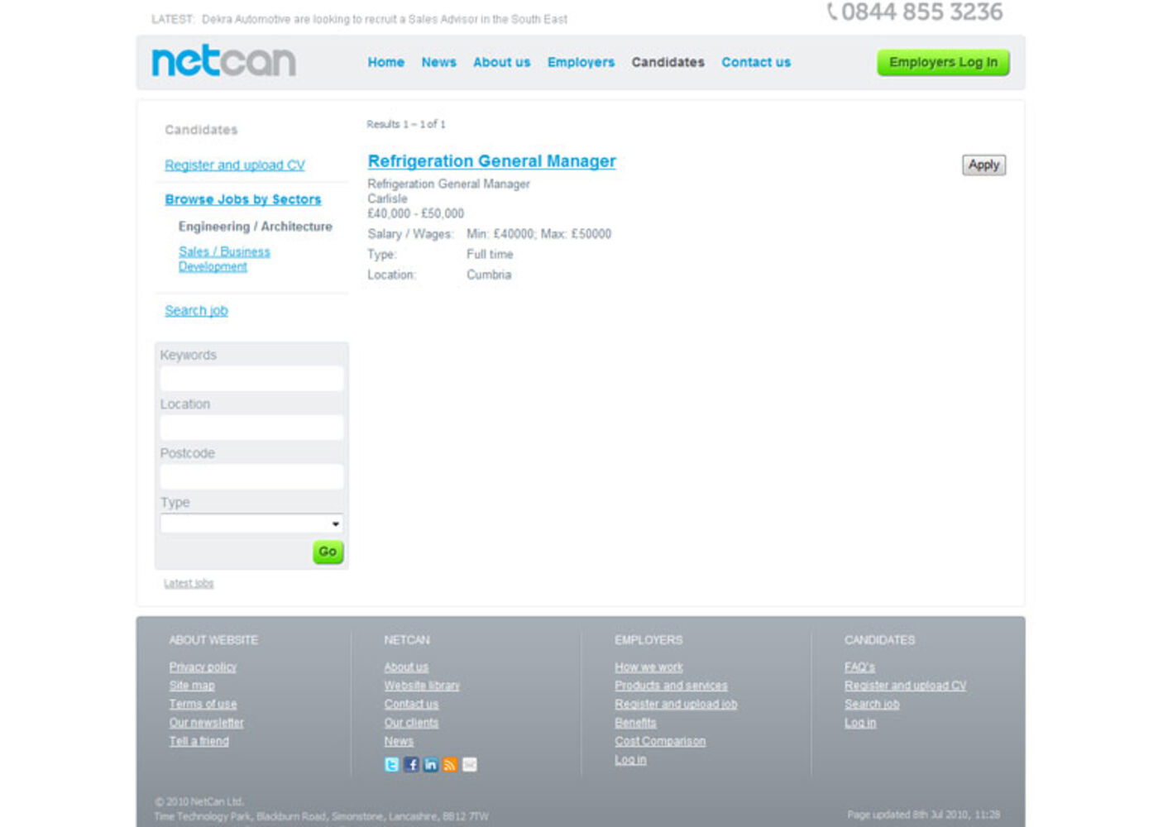
Task: Open Cost Comparison under Employers footer
Action: [x=659, y=741]
